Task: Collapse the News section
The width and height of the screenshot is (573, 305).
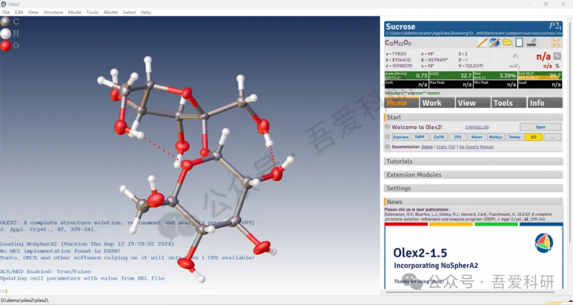Action: click(473, 202)
